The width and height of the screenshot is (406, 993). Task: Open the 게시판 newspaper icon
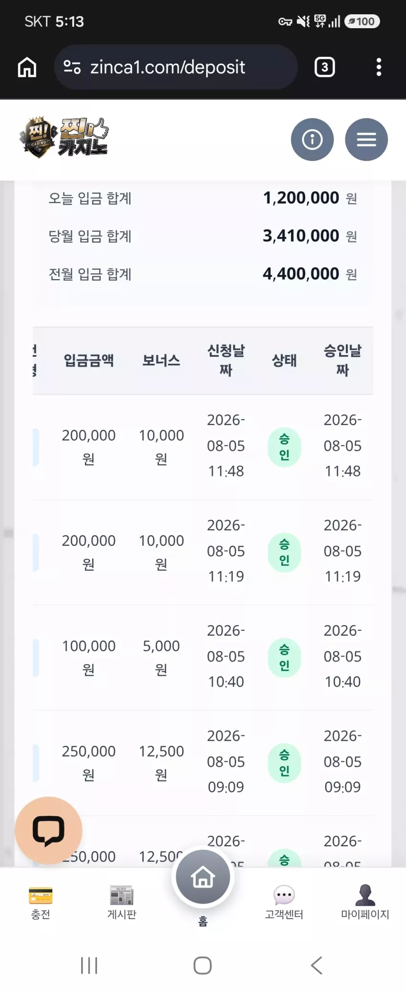[122, 896]
